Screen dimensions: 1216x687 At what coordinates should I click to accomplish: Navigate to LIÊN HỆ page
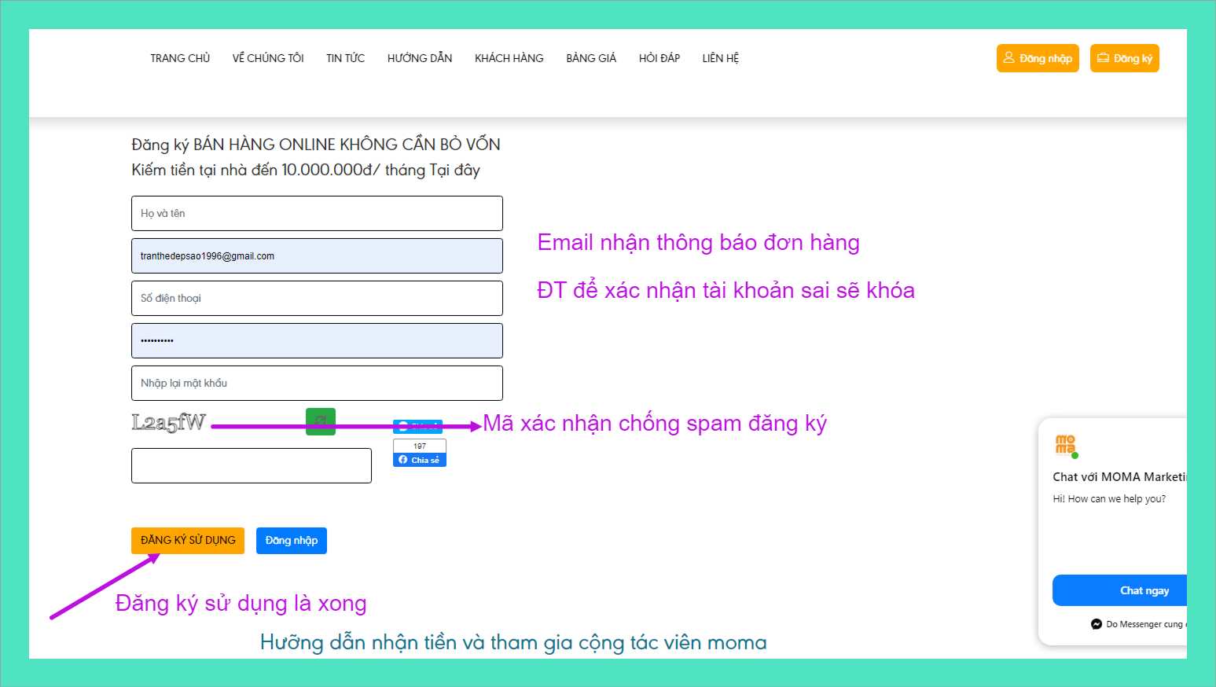(720, 58)
